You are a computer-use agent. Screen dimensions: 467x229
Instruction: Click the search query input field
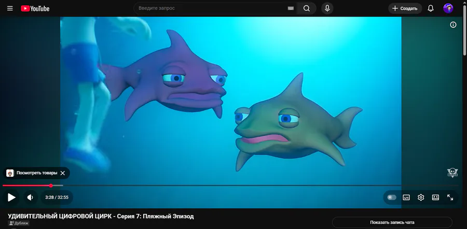point(210,8)
